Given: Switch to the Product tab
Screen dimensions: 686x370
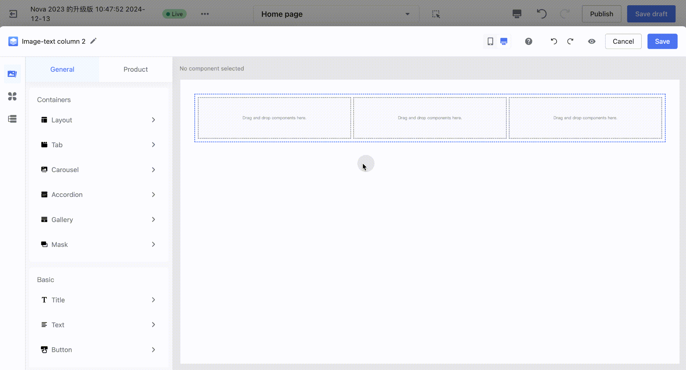Looking at the screenshot, I should pos(135,69).
